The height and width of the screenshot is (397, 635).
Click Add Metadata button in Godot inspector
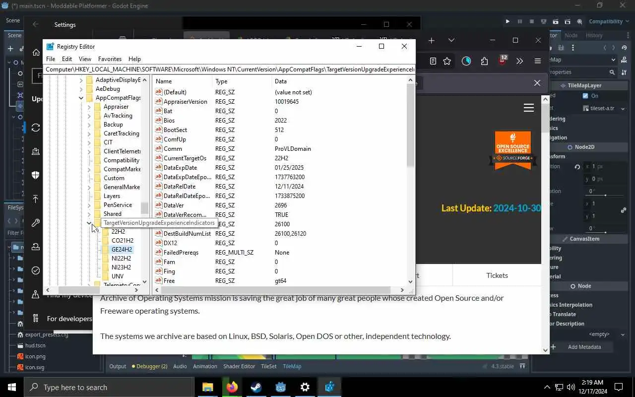pos(579,347)
